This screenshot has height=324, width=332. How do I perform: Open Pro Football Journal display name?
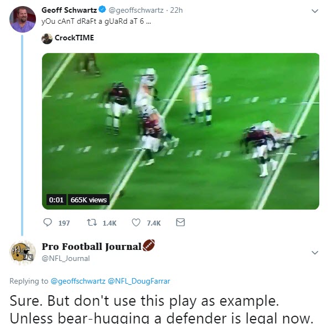click(91, 247)
